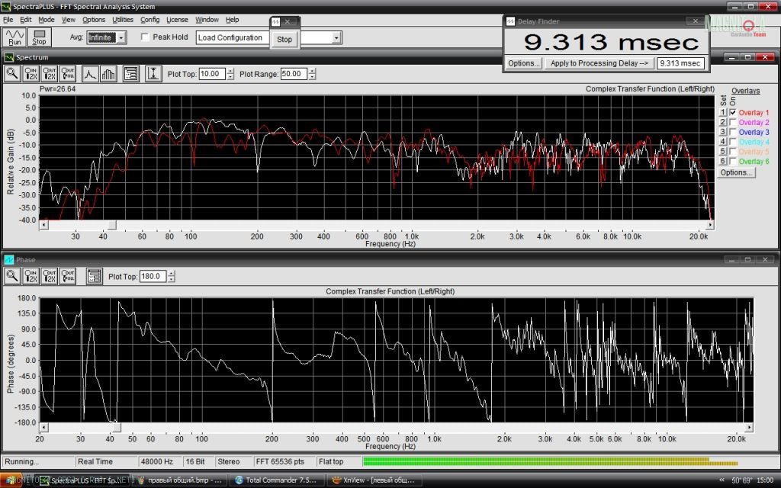Open the Config menu
This screenshot has width=781, height=488.
149,20
